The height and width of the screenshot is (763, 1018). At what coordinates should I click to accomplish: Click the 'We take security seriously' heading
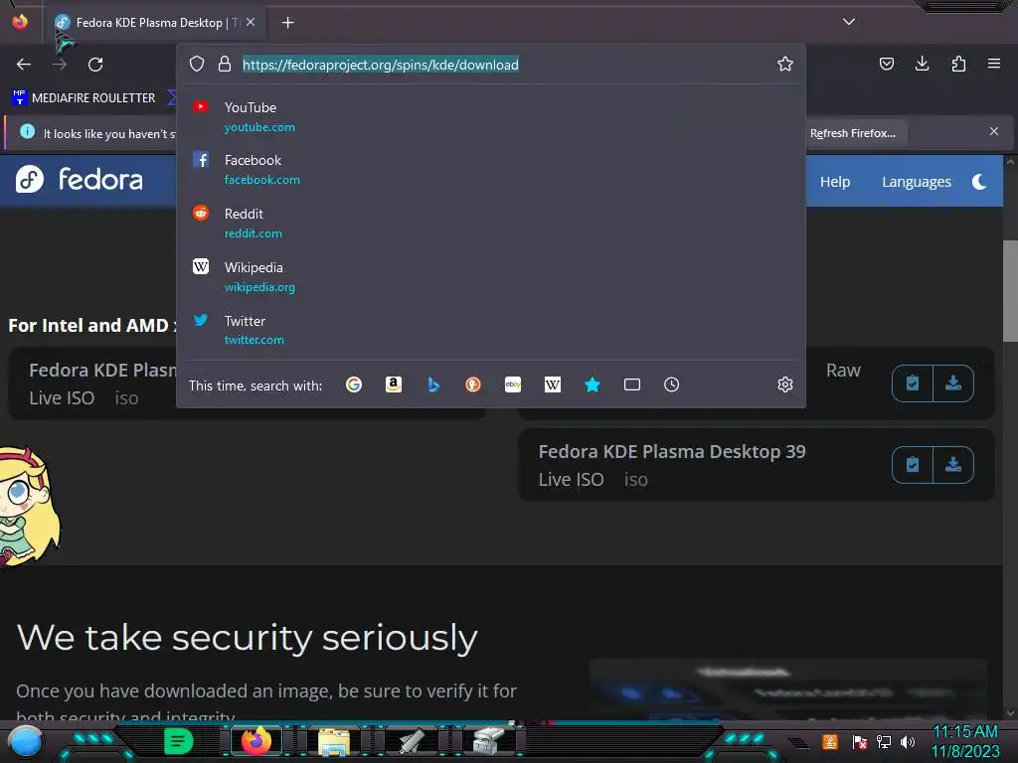click(247, 638)
